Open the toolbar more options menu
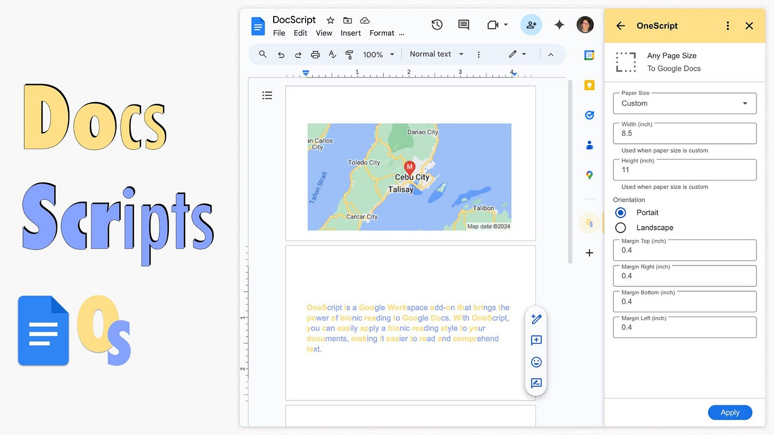Image resolution: width=774 pixels, height=435 pixels. (478, 54)
